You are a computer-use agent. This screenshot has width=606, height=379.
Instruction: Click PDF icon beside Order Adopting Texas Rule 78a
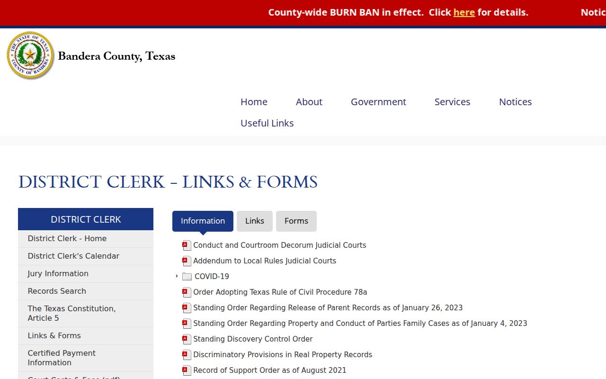click(x=187, y=292)
